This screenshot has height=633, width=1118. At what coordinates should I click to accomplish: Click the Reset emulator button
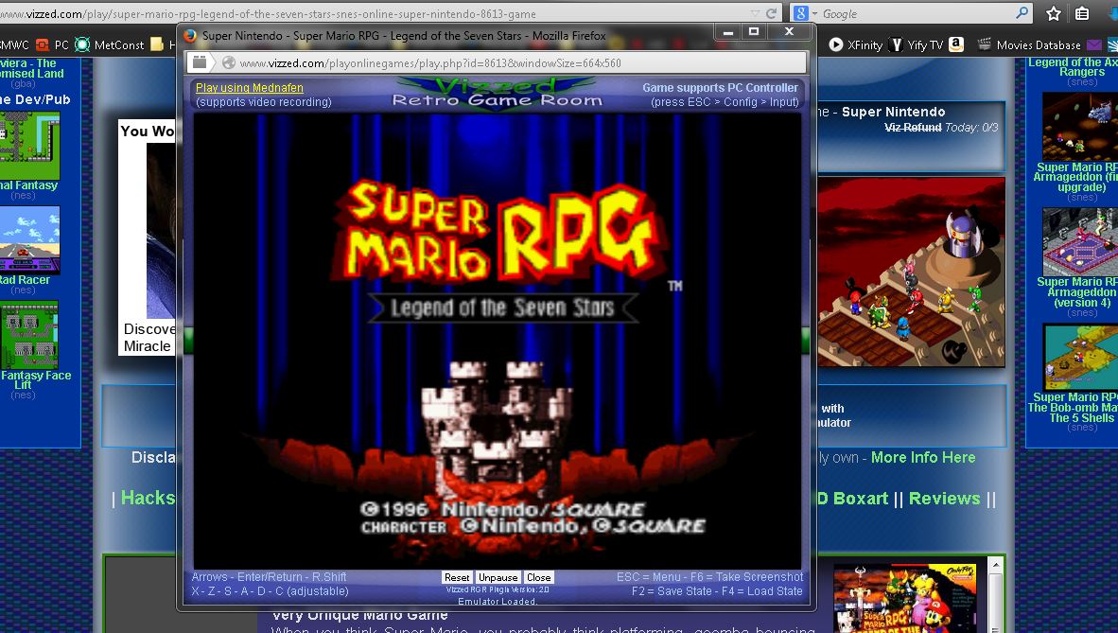pyautogui.click(x=457, y=577)
